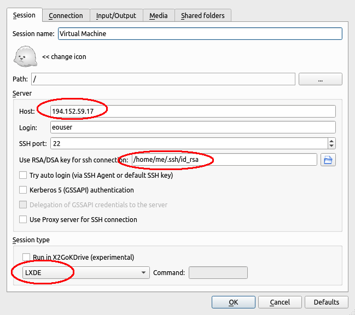Open the Input/Output tab
The width and height of the screenshot is (355, 315).
pos(117,16)
